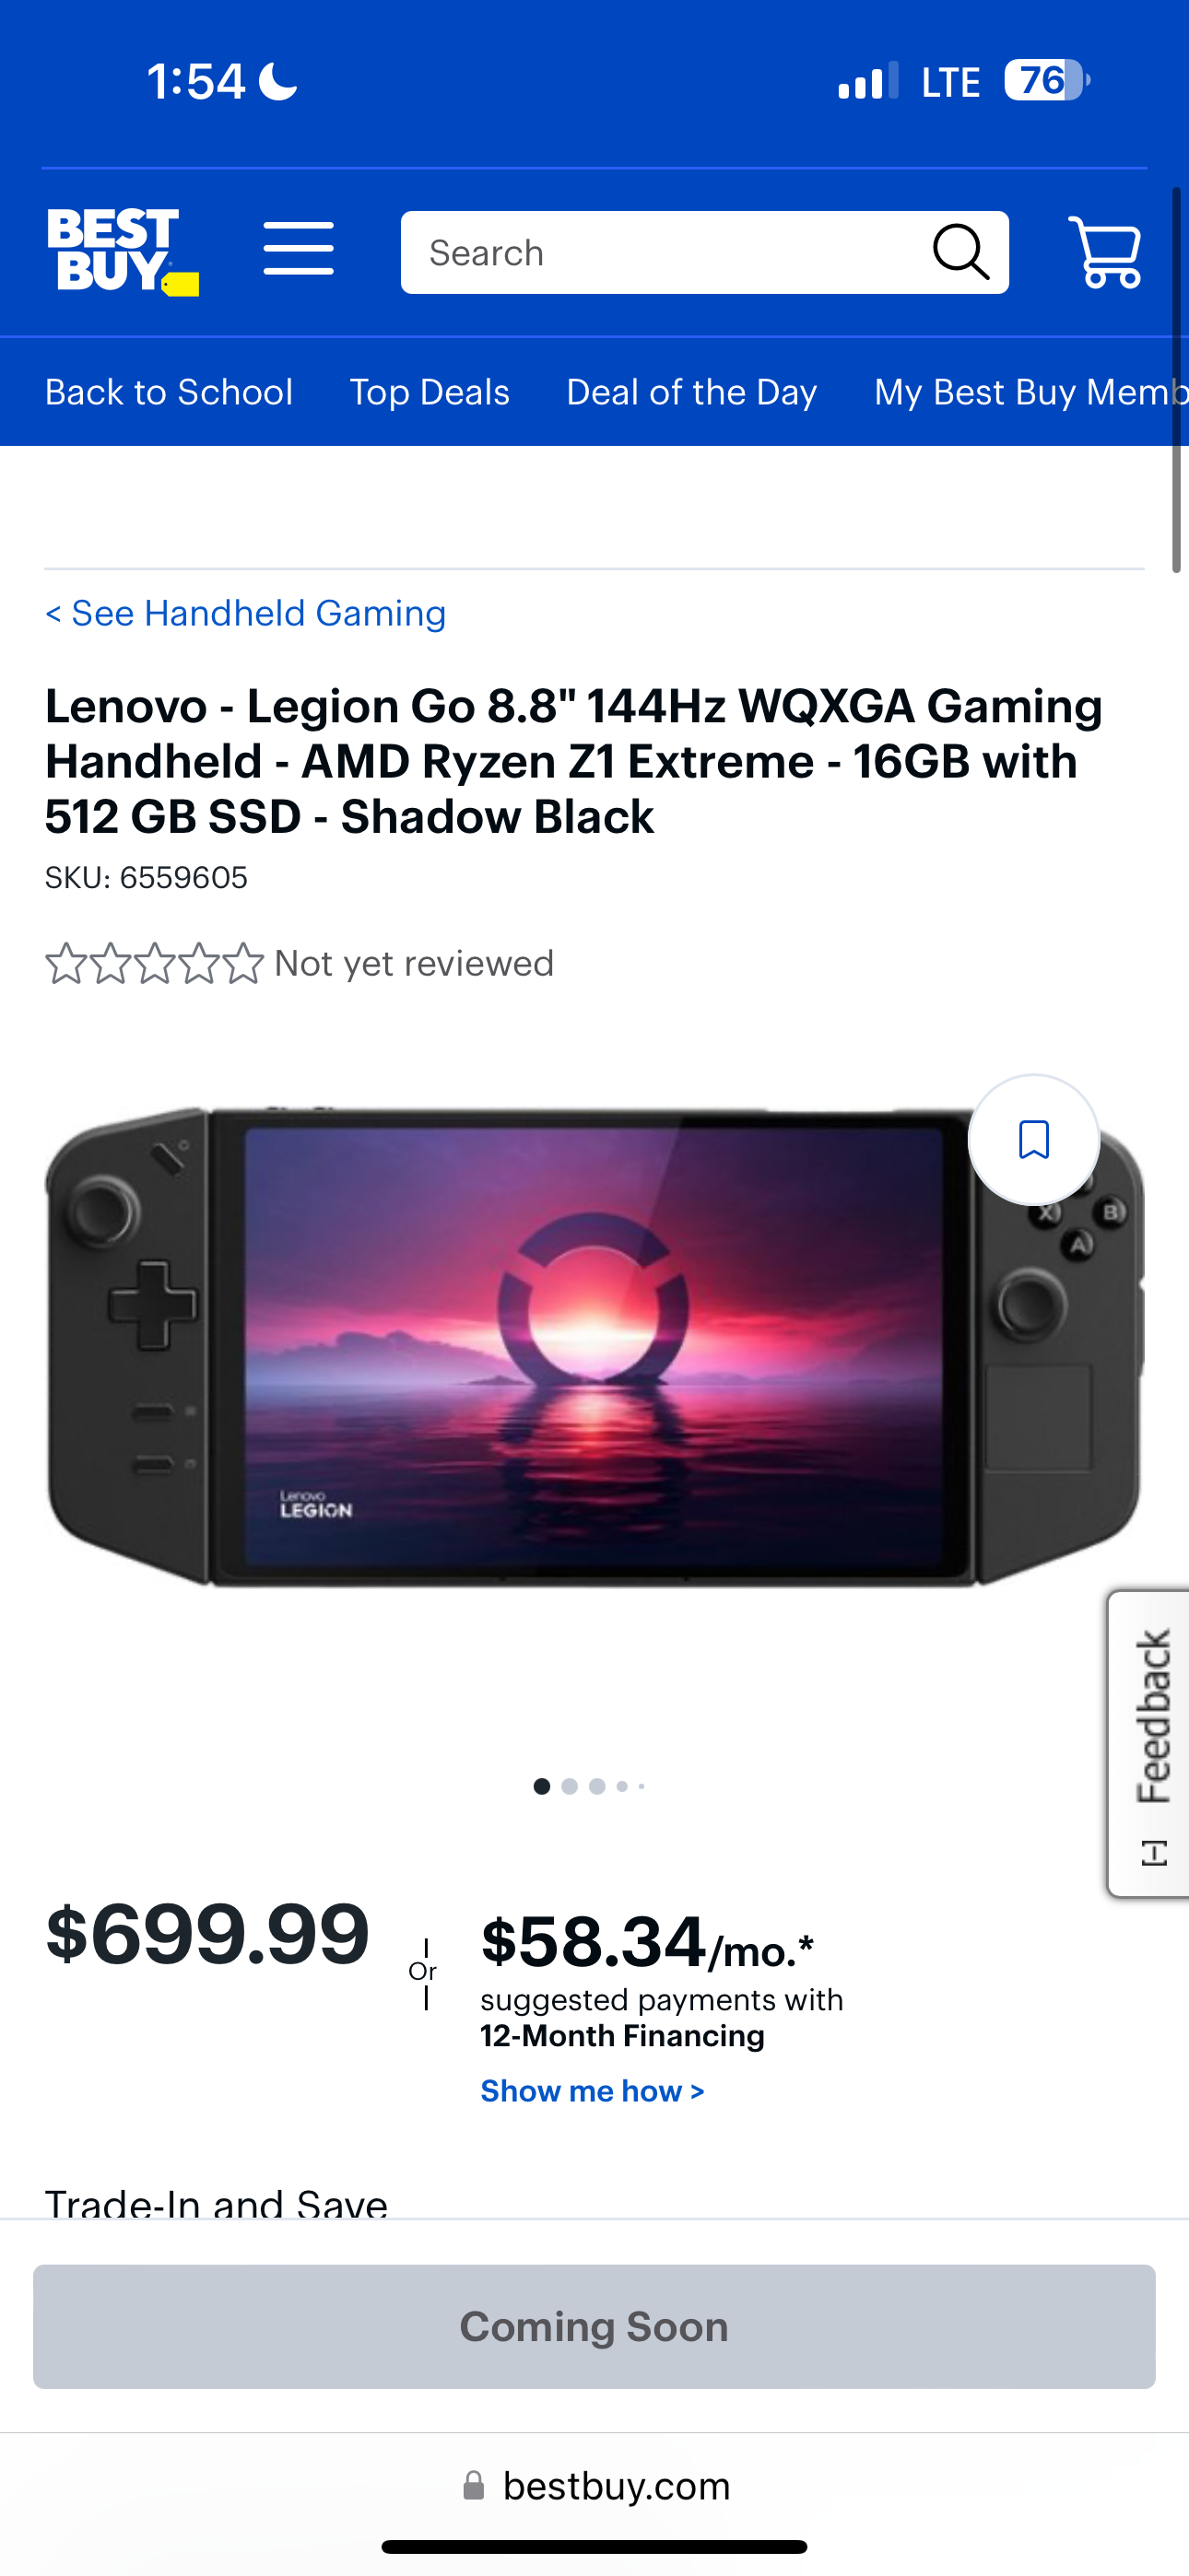Click the Feedback side tab icon
Screen dimensions: 1189x2576
click(1154, 1852)
